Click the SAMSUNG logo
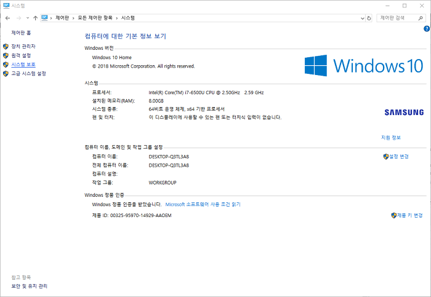 click(404, 113)
